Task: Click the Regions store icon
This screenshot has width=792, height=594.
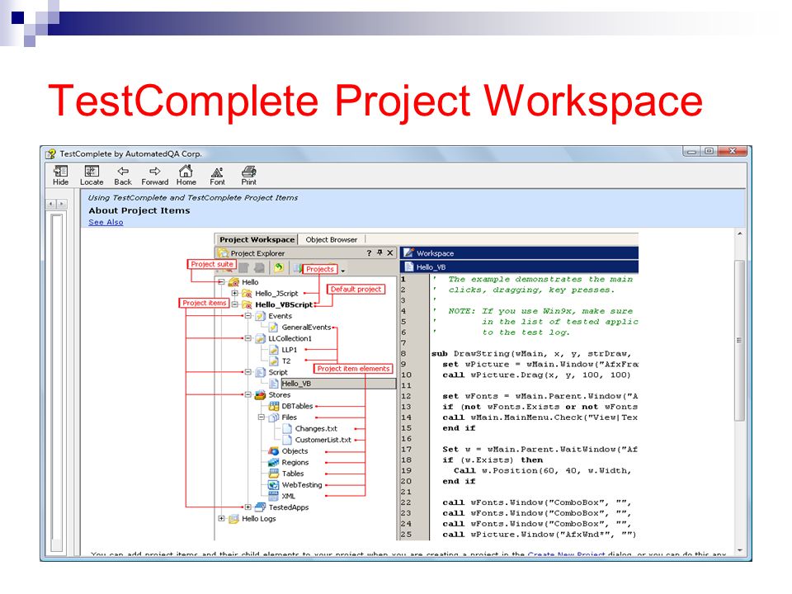Action: click(274, 462)
